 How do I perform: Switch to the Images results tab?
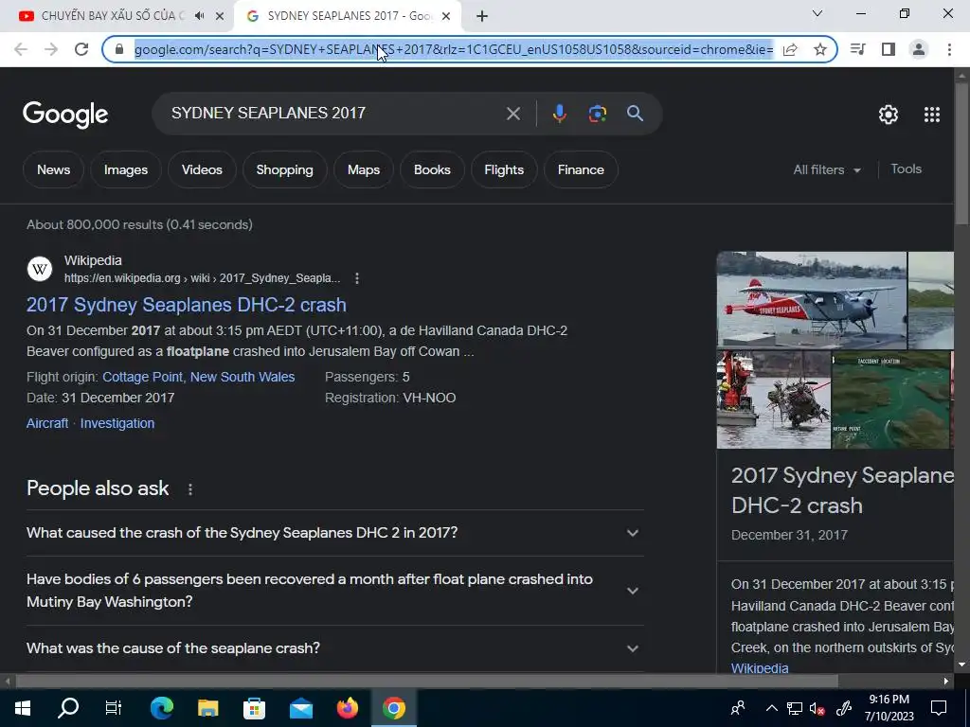point(126,169)
